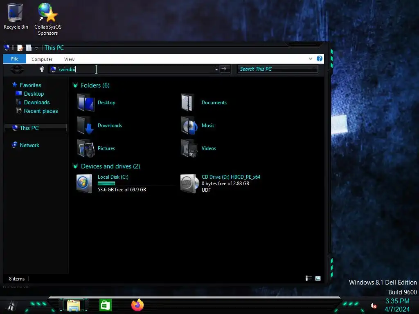The height and width of the screenshot is (314, 419).
Task: Open the Windows Store taskbar icon
Action: (x=106, y=305)
